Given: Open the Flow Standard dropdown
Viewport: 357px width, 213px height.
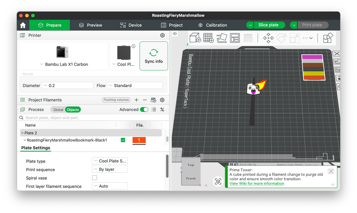Looking at the screenshot, I should tap(135, 85).
